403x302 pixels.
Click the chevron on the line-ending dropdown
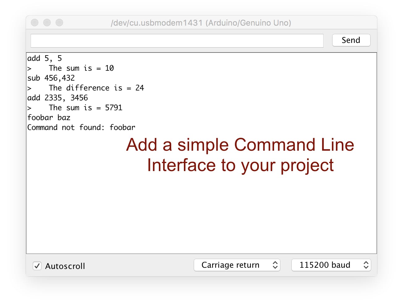(x=275, y=265)
